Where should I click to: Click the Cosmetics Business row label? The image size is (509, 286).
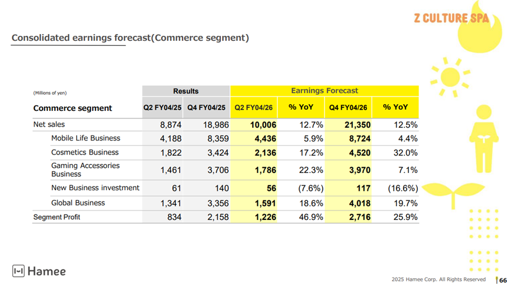[85, 152]
